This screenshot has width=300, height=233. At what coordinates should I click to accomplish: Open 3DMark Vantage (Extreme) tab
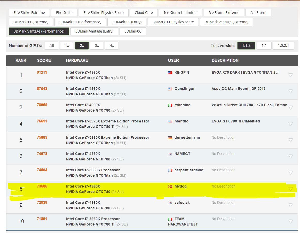(226, 22)
